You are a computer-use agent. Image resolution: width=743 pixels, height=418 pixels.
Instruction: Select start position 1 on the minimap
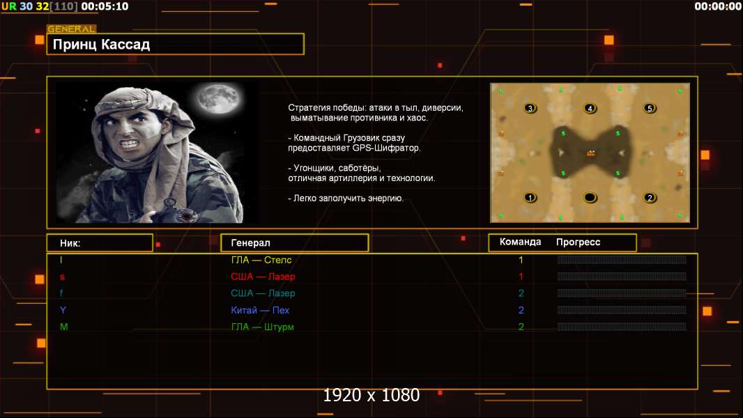coord(530,197)
